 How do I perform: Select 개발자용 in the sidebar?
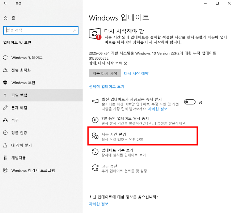(x=41, y=158)
